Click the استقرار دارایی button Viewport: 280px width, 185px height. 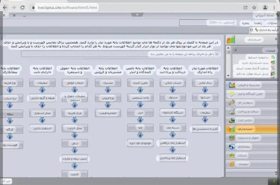pyautogui.click(x=42, y=128)
